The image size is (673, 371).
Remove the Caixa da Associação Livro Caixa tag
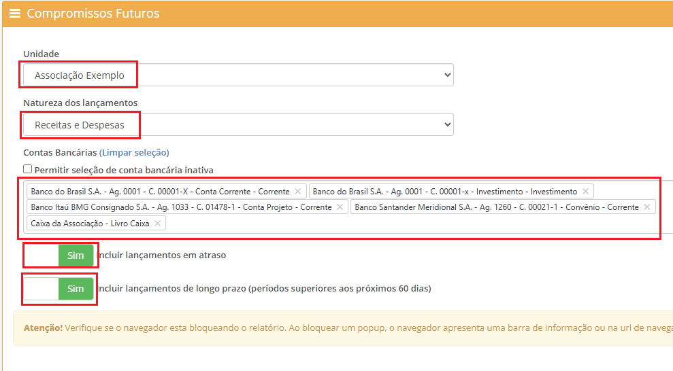(x=157, y=223)
